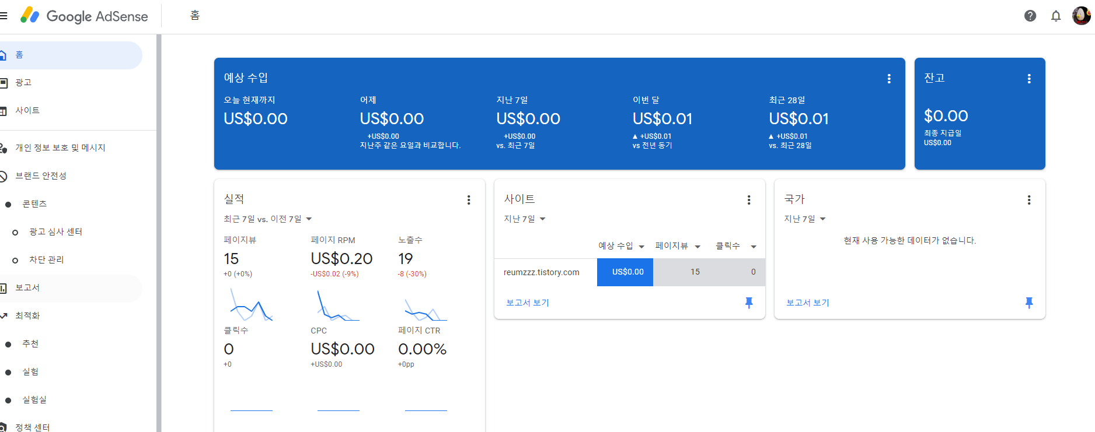Open more options on 잔고 card
1095x432 pixels.
(1029, 79)
